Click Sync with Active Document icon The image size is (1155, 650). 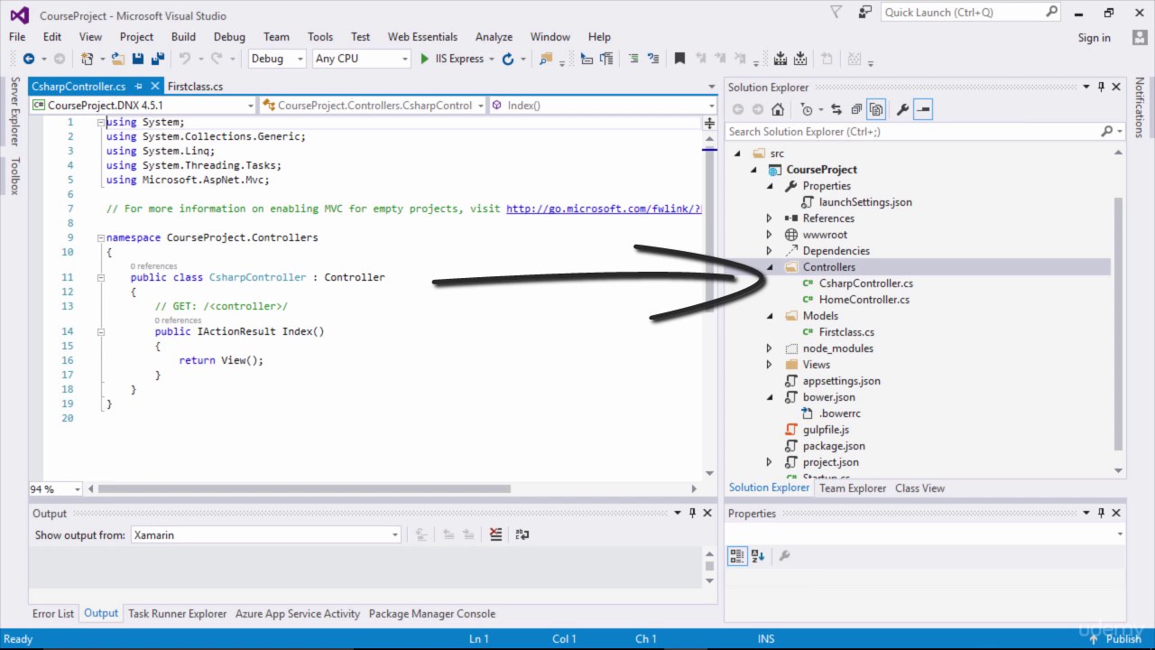(836, 109)
